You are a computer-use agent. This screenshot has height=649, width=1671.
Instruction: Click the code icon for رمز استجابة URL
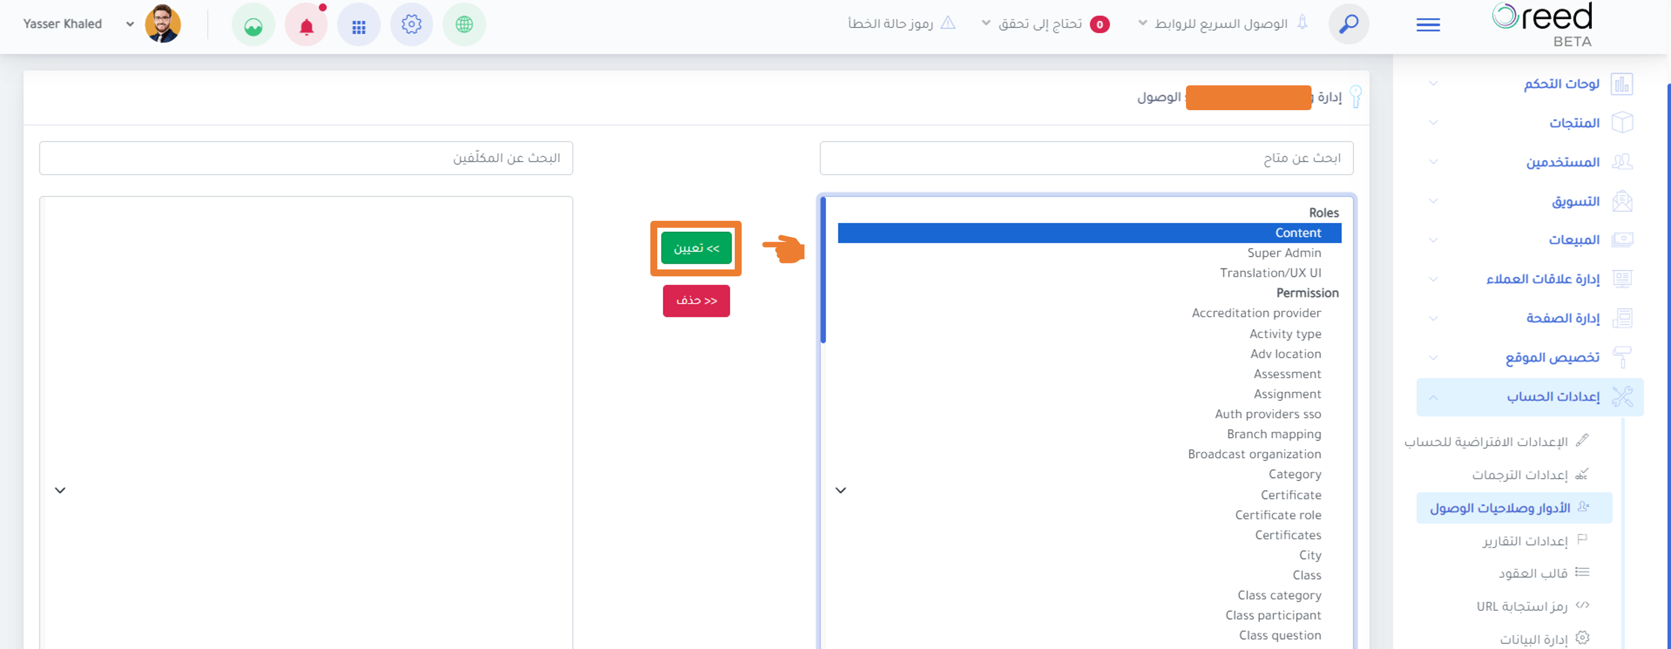pos(1582,605)
